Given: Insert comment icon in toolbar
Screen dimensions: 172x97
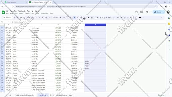Looking at the screenshot, I should pos(121,18).
